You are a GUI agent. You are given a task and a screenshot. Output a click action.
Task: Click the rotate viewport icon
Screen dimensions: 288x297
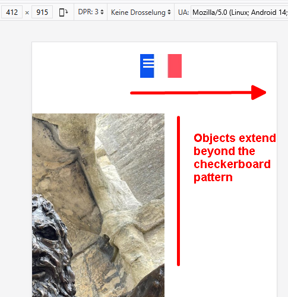click(64, 12)
